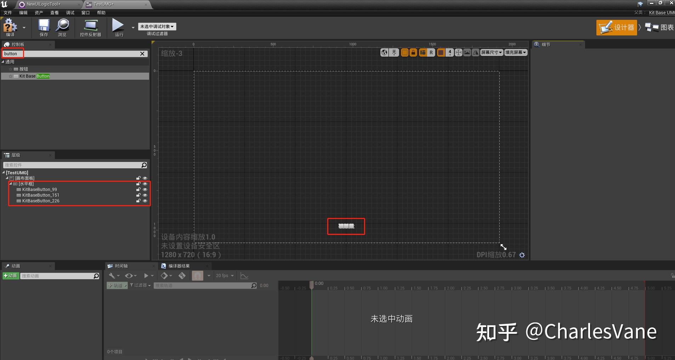This screenshot has height=360, width=675.
Task: Select the wrench settings icon in the timeline toolbar
Action: click(113, 275)
